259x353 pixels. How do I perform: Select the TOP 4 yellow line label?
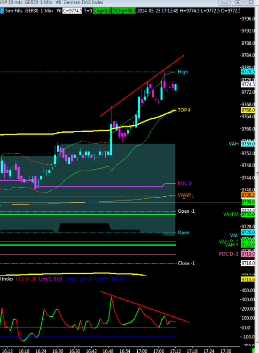pos(184,110)
